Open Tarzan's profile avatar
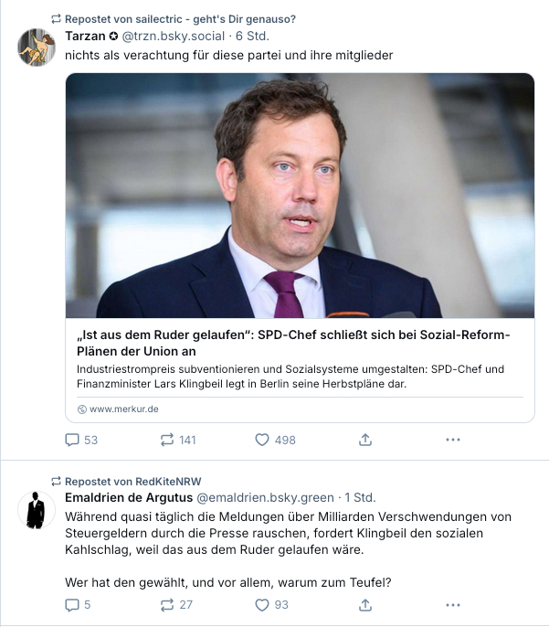This screenshot has height=627, width=549. 37,47
